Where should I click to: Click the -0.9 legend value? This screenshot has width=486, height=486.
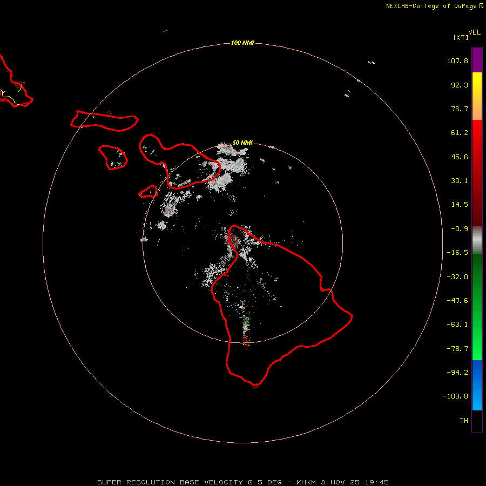pyautogui.click(x=460, y=229)
